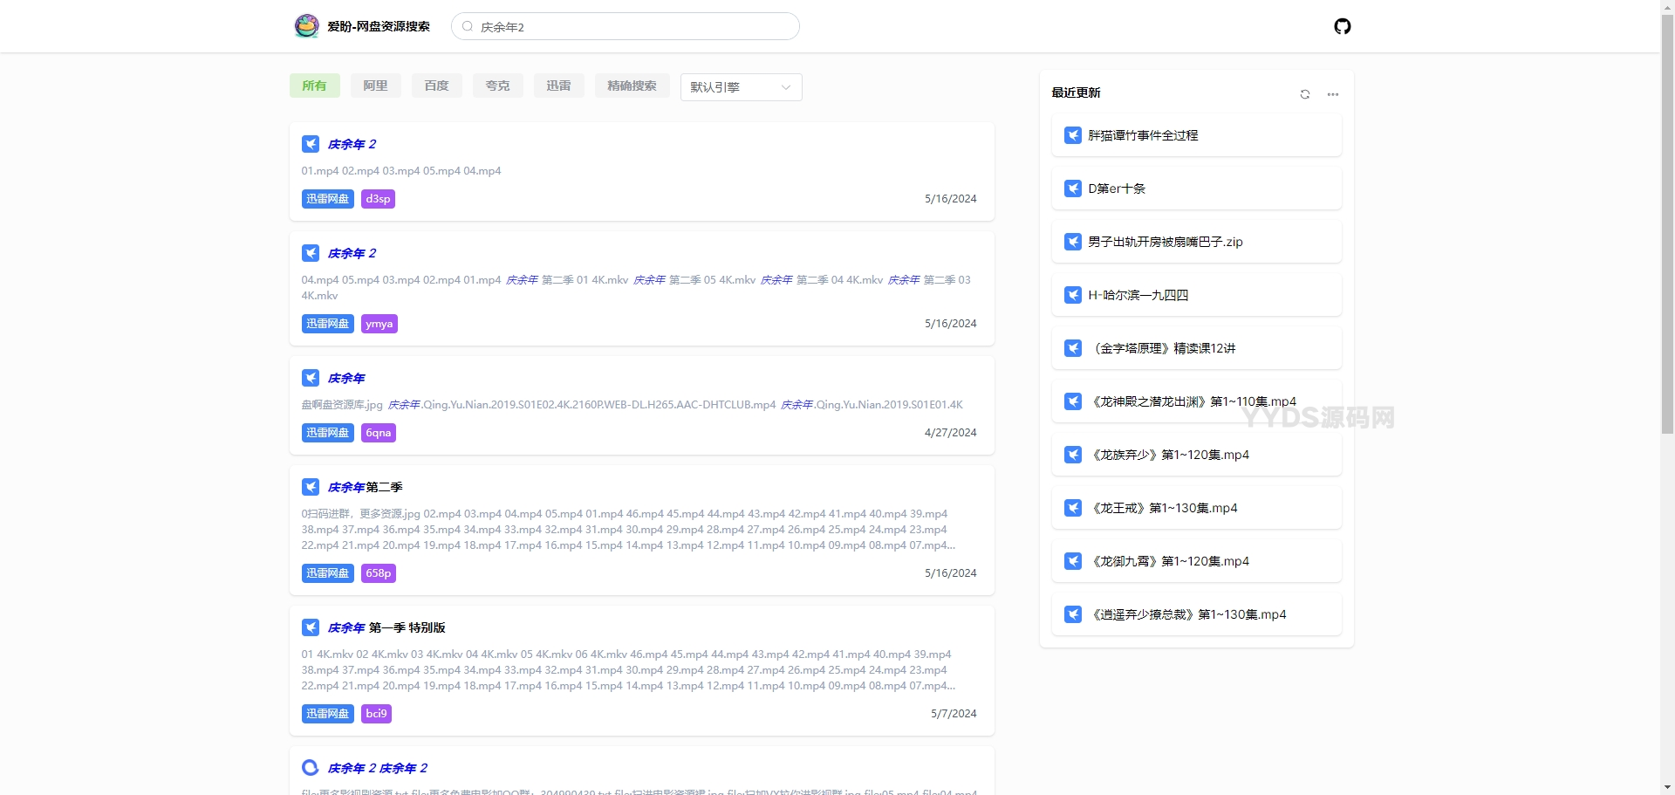Open the GitHub icon in the header
The image size is (1675, 795).
(1342, 26)
